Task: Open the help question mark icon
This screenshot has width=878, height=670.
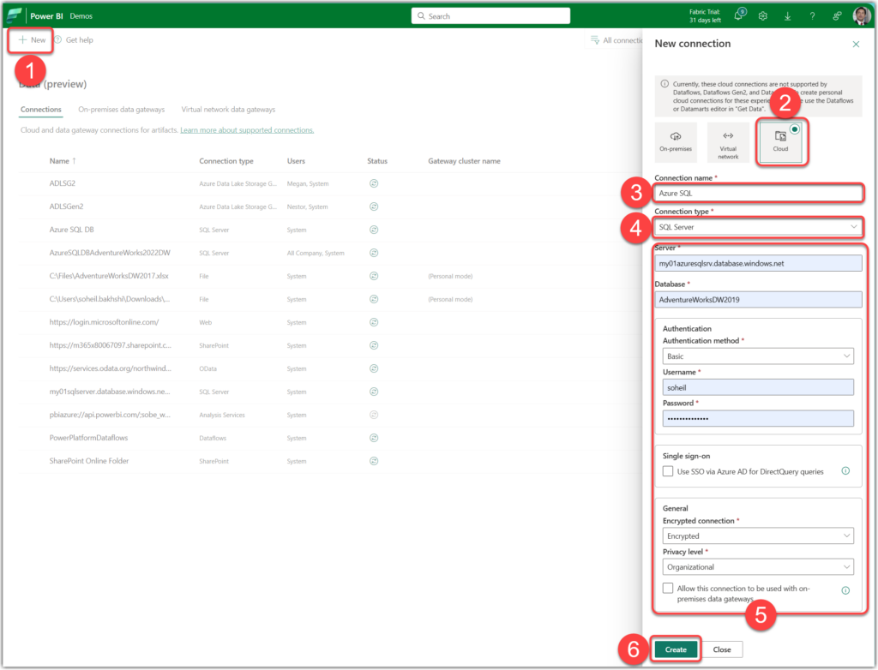Action: click(x=812, y=16)
